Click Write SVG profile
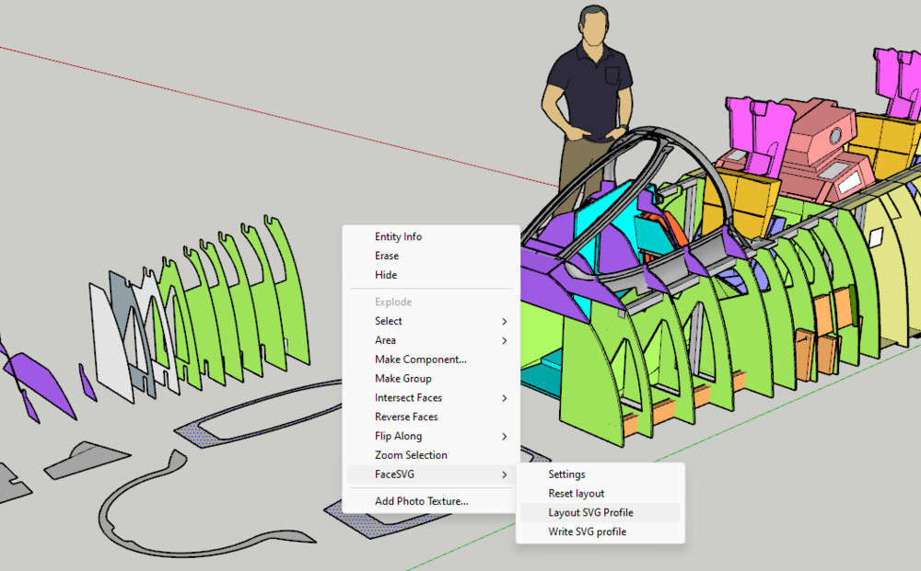The height and width of the screenshot is (571, 921). (x=587, y=531)
